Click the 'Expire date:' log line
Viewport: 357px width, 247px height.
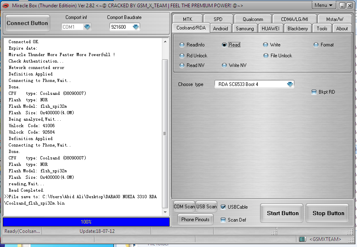pos(23,48)
